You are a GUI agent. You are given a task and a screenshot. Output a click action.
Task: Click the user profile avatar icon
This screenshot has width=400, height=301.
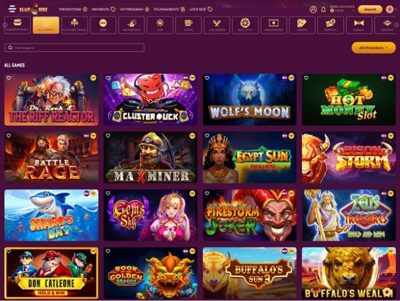pos(313,10)
